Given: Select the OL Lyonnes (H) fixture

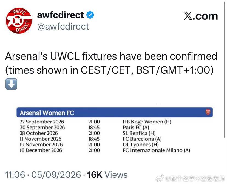Looking at the screenshot, I should tap(141, 145).
